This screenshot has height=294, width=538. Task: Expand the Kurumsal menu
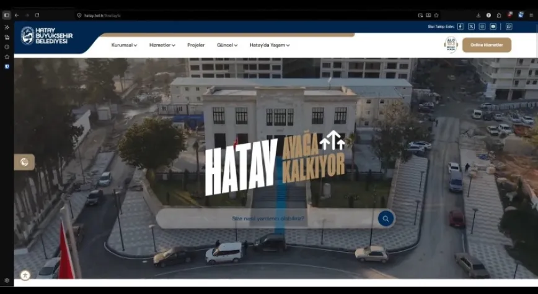tap(124, 45)
